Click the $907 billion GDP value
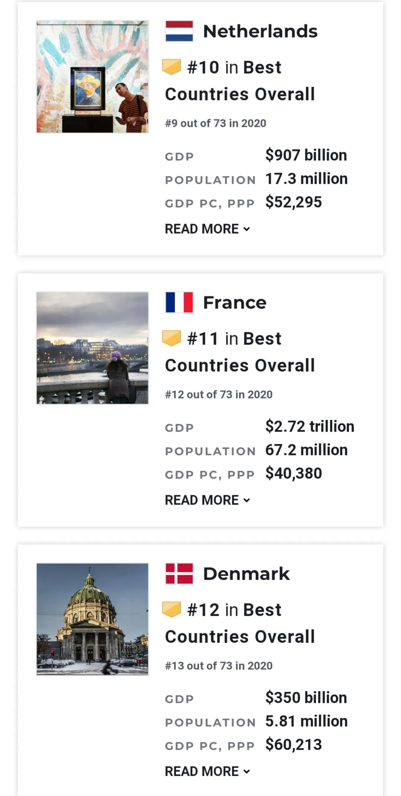Screen dimensions: 401x796 306,155
